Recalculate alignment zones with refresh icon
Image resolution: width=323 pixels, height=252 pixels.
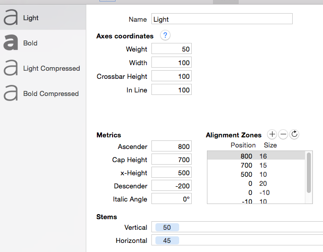coord(294,134)
